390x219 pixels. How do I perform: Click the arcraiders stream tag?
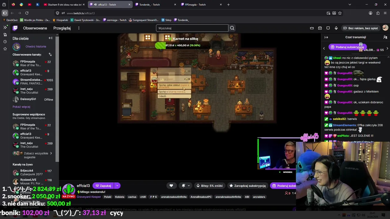(x=259, y=197)
